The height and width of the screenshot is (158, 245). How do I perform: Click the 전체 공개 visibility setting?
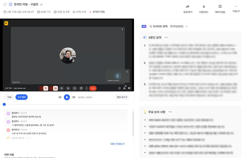pyautogui.click(x=79, y=12)
